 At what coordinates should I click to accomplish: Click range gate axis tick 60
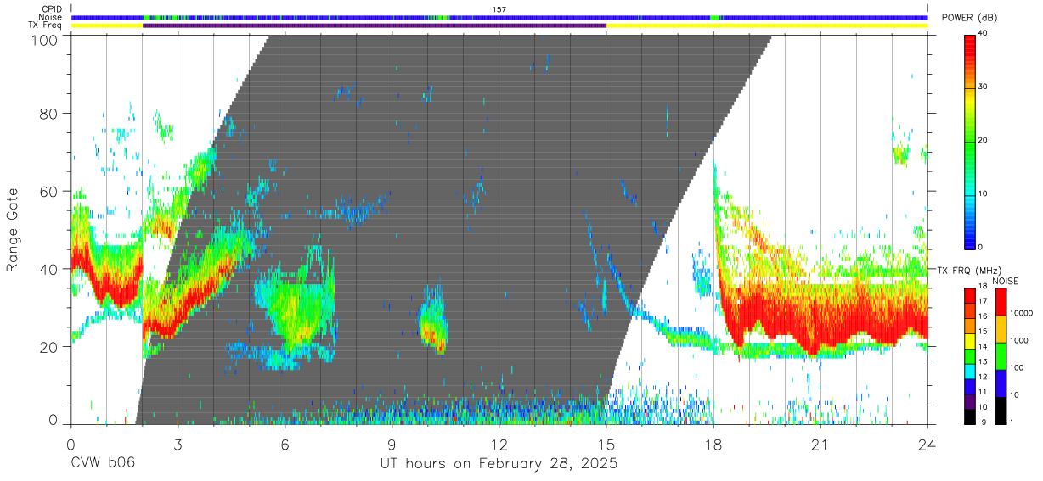click(49, 191)
